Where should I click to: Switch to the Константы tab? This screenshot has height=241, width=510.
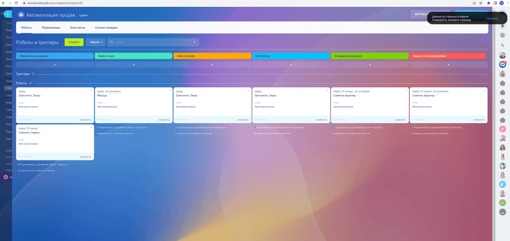click(x=78, y=28)
